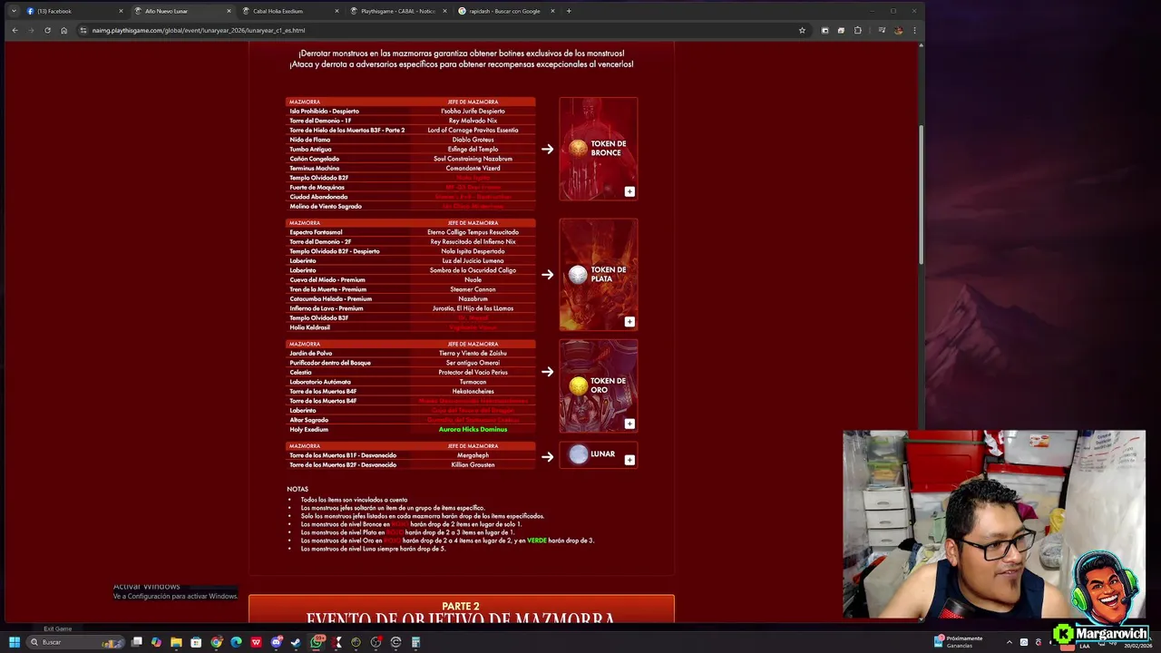Expand the Lunar token plus icon
Screen dimensions: 1161x653
point(629,460)
